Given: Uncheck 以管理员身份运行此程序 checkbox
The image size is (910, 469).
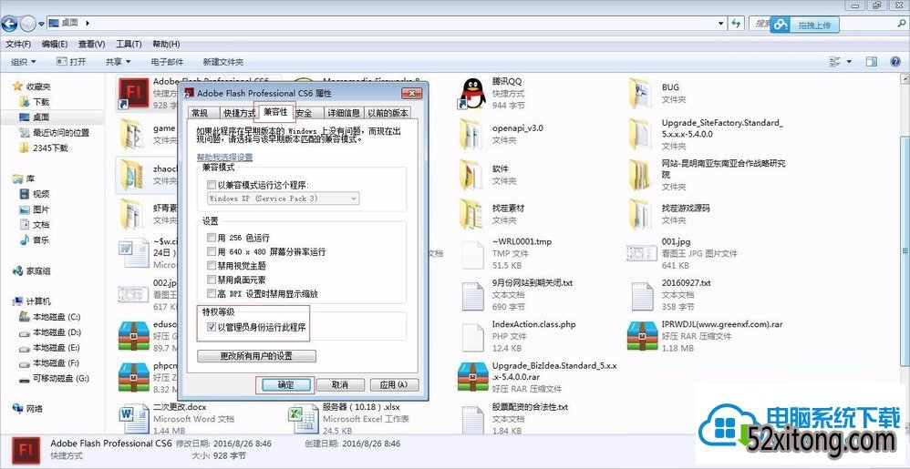Looking at the screenshot, I should point(212,327).
